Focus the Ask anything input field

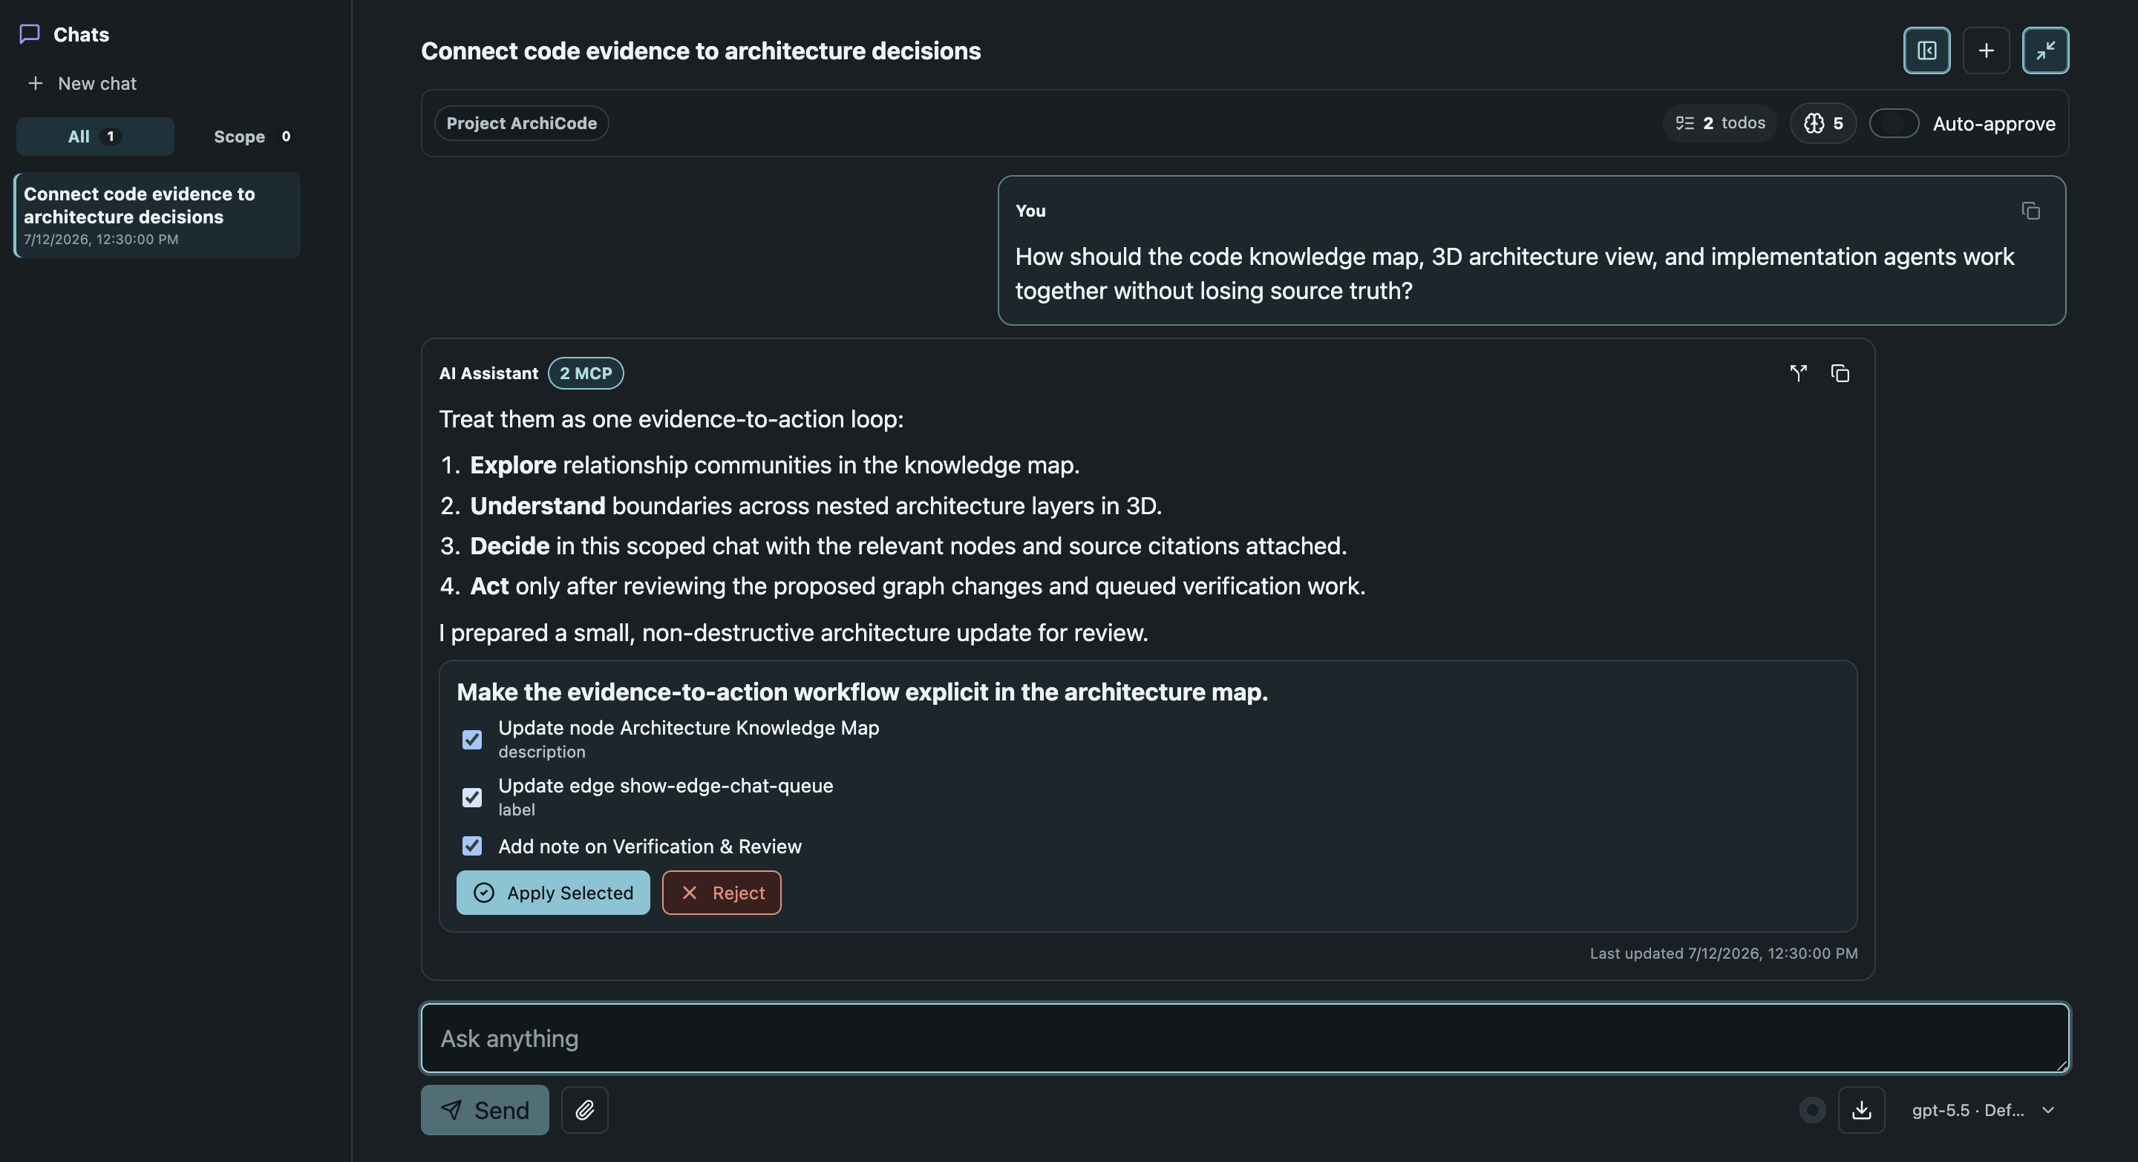click(x=1245, y=1038)
